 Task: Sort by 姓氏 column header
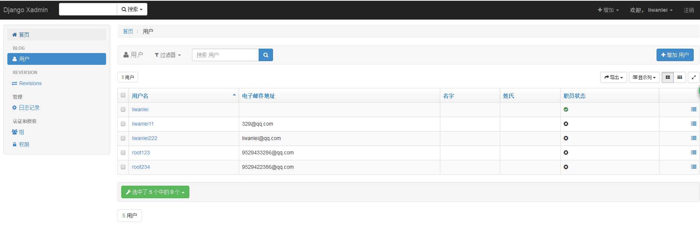[x=508, y=96]
